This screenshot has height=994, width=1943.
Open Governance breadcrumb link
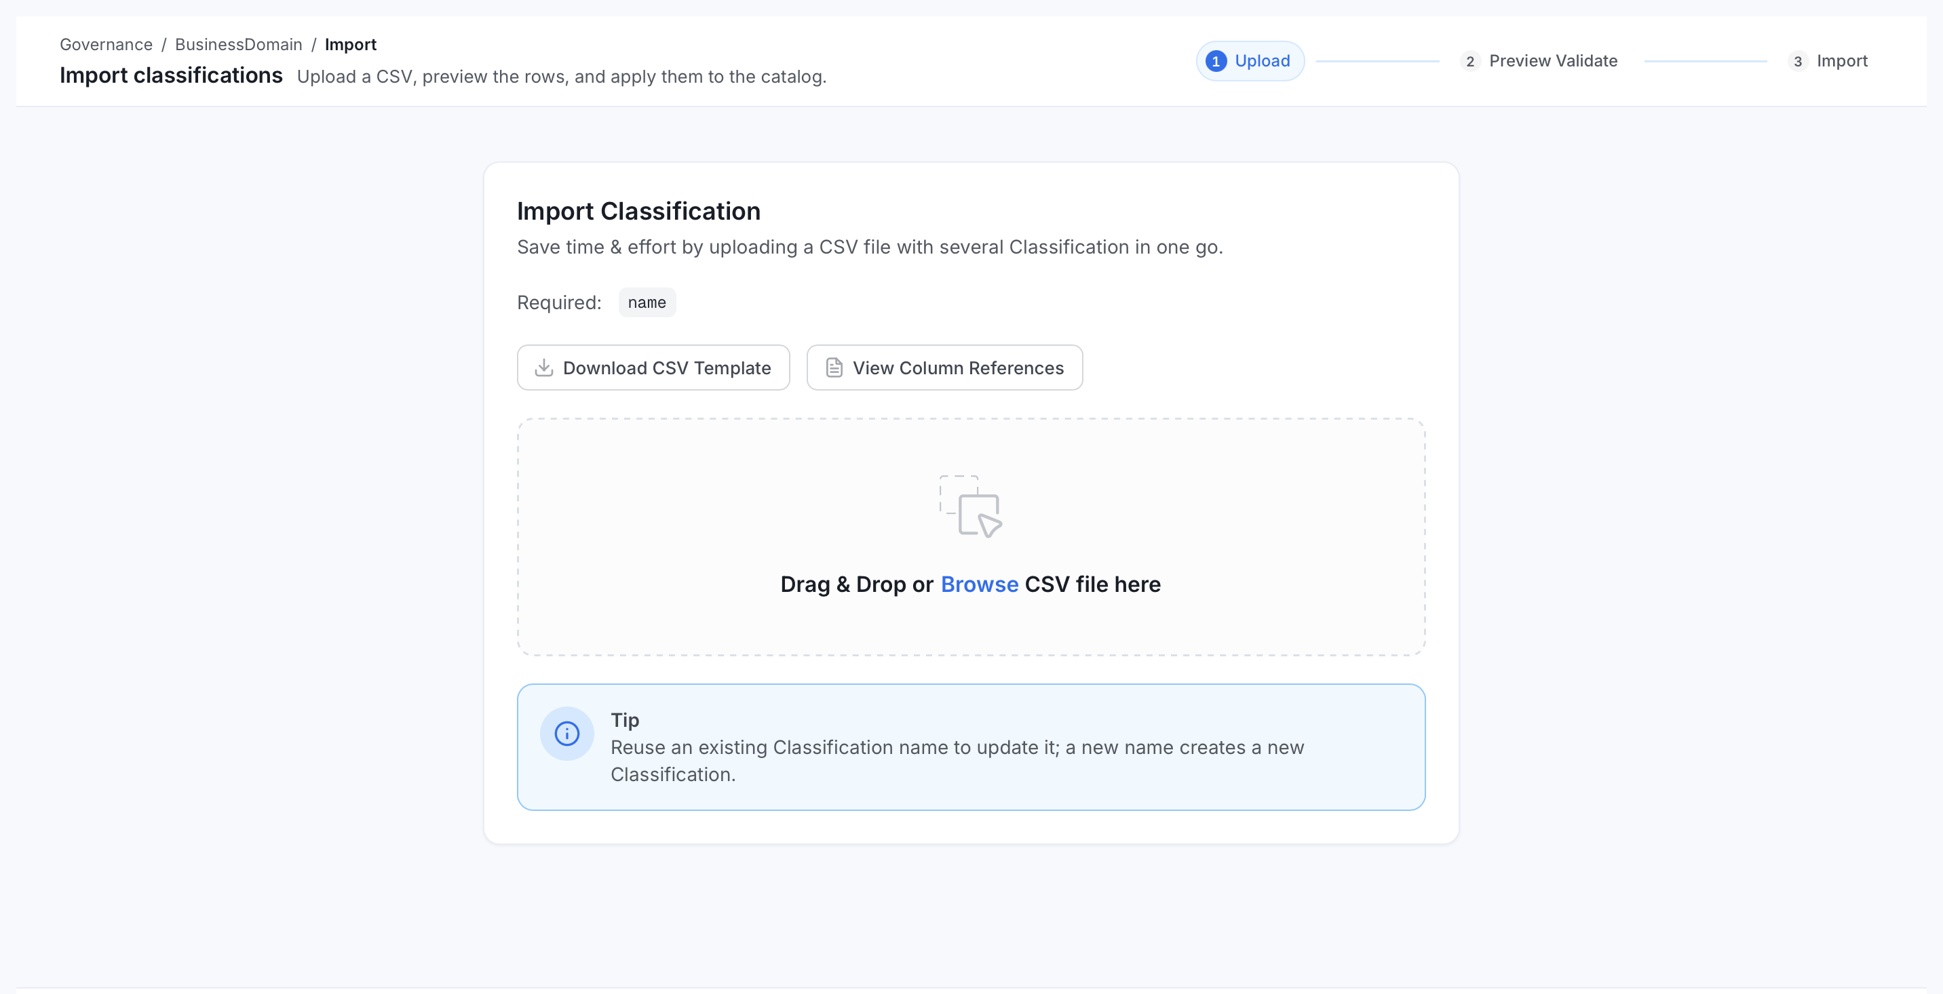click(x=107, y=45)
